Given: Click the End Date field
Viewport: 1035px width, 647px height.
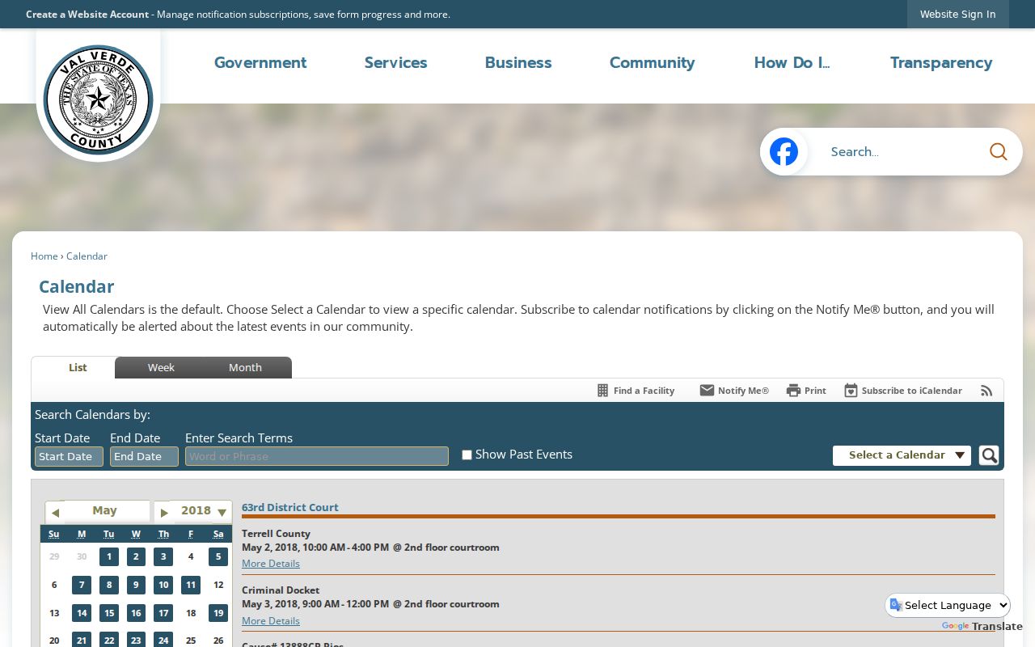Looking at the screenshot, I should [x=144, y=457].
